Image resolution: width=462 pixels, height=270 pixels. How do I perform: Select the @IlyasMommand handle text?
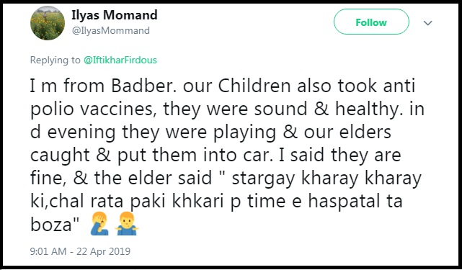pos(111,31)
